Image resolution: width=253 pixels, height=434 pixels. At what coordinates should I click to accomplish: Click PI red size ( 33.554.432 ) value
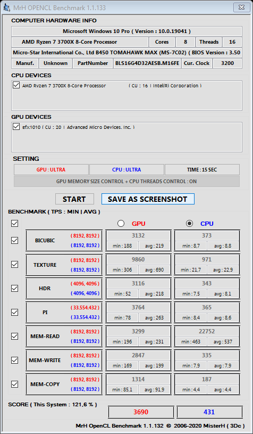pos(85,307)
